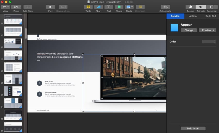This screenshot has width=219, height=133.
Task: Click the Play slideshow icon
Action: (x=50, y=7)
